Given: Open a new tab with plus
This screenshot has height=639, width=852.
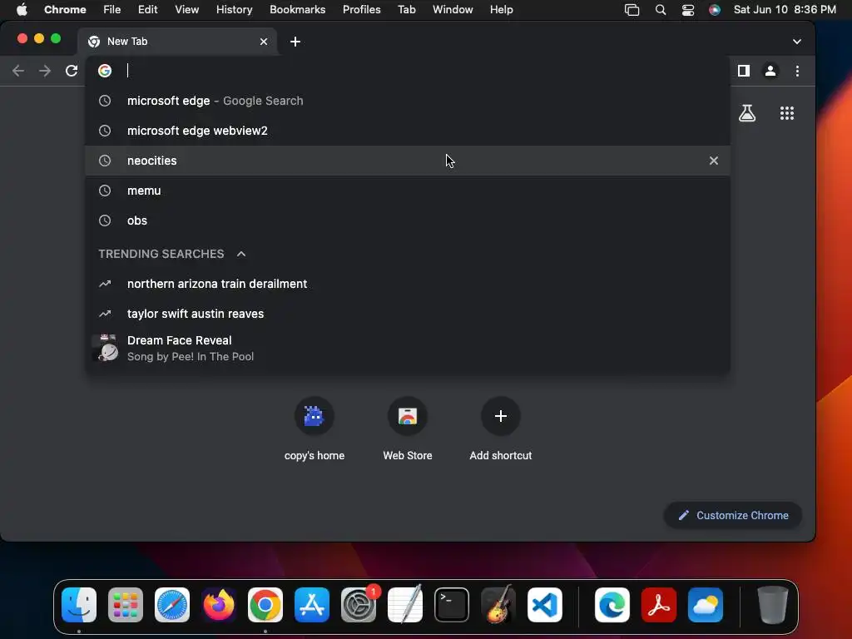Looking at the screenshot, I should coord(295,42).
